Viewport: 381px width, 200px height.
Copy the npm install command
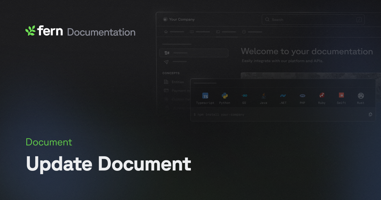click(x=370, y=114)
